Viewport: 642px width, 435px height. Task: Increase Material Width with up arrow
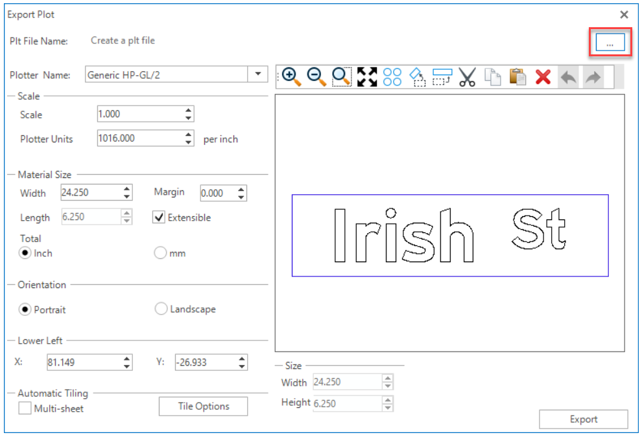pyautogui.click(x=126, y=188)
